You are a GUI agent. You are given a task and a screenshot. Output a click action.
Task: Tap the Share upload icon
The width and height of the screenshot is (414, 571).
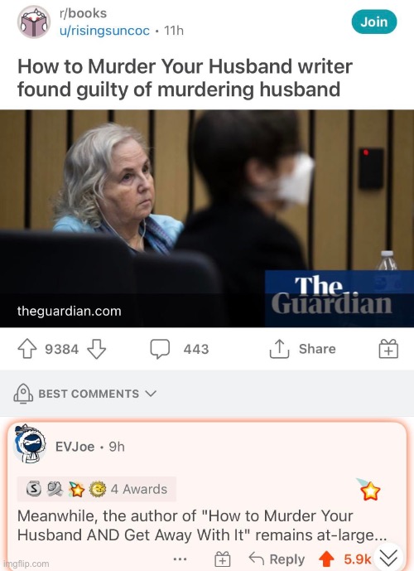pyautogui.click(x=279, y=349)
